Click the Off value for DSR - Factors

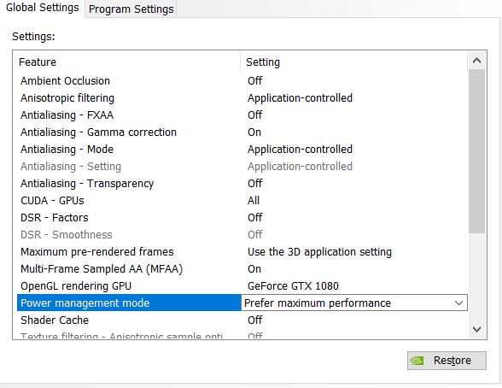[x=254, y=218]
